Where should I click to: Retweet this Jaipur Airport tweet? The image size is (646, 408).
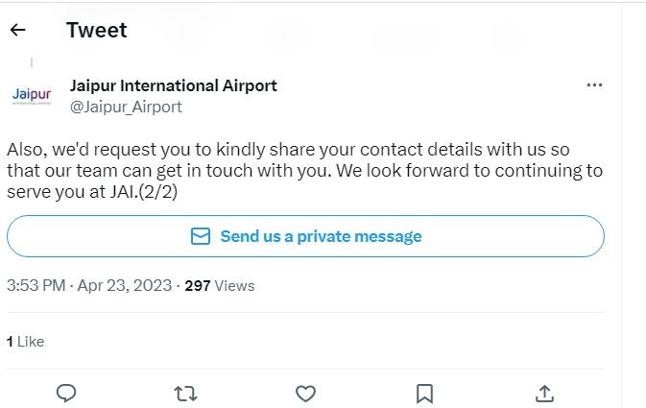(x=185, y=393)
